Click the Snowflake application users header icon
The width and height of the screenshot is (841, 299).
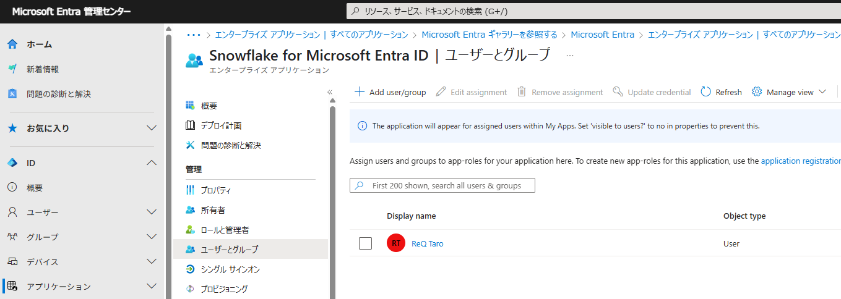click(194, 60)
